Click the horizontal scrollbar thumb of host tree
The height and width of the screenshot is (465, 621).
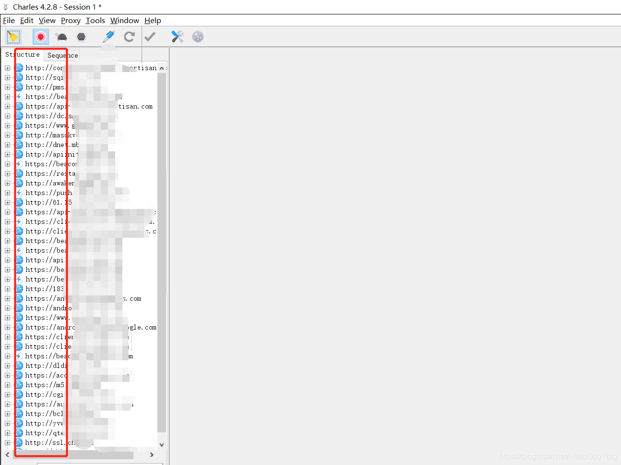coord(72,454)
